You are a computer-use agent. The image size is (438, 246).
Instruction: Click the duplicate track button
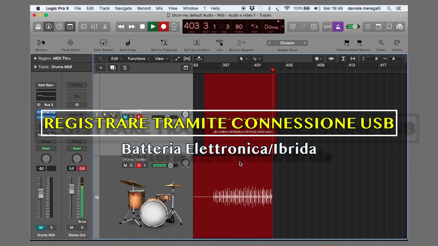(x=113, y=68)
